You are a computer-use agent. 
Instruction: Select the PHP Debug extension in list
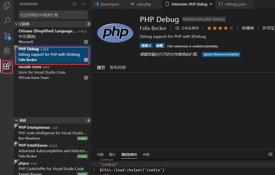[x=53, y=54]
